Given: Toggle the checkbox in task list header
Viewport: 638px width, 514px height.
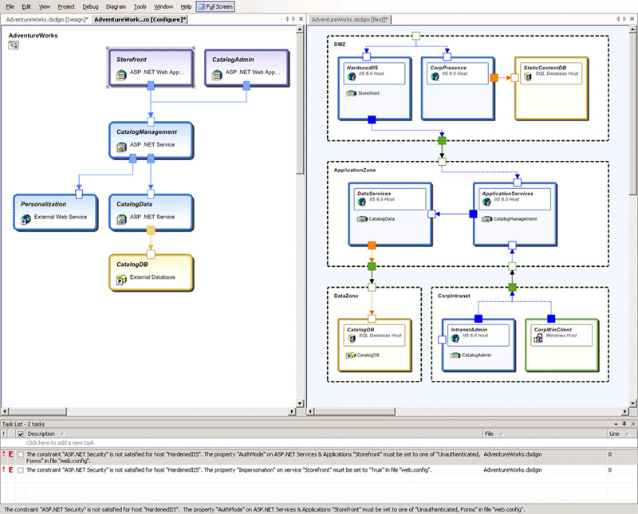Looking at the screenshot, I should coord(21,434).
